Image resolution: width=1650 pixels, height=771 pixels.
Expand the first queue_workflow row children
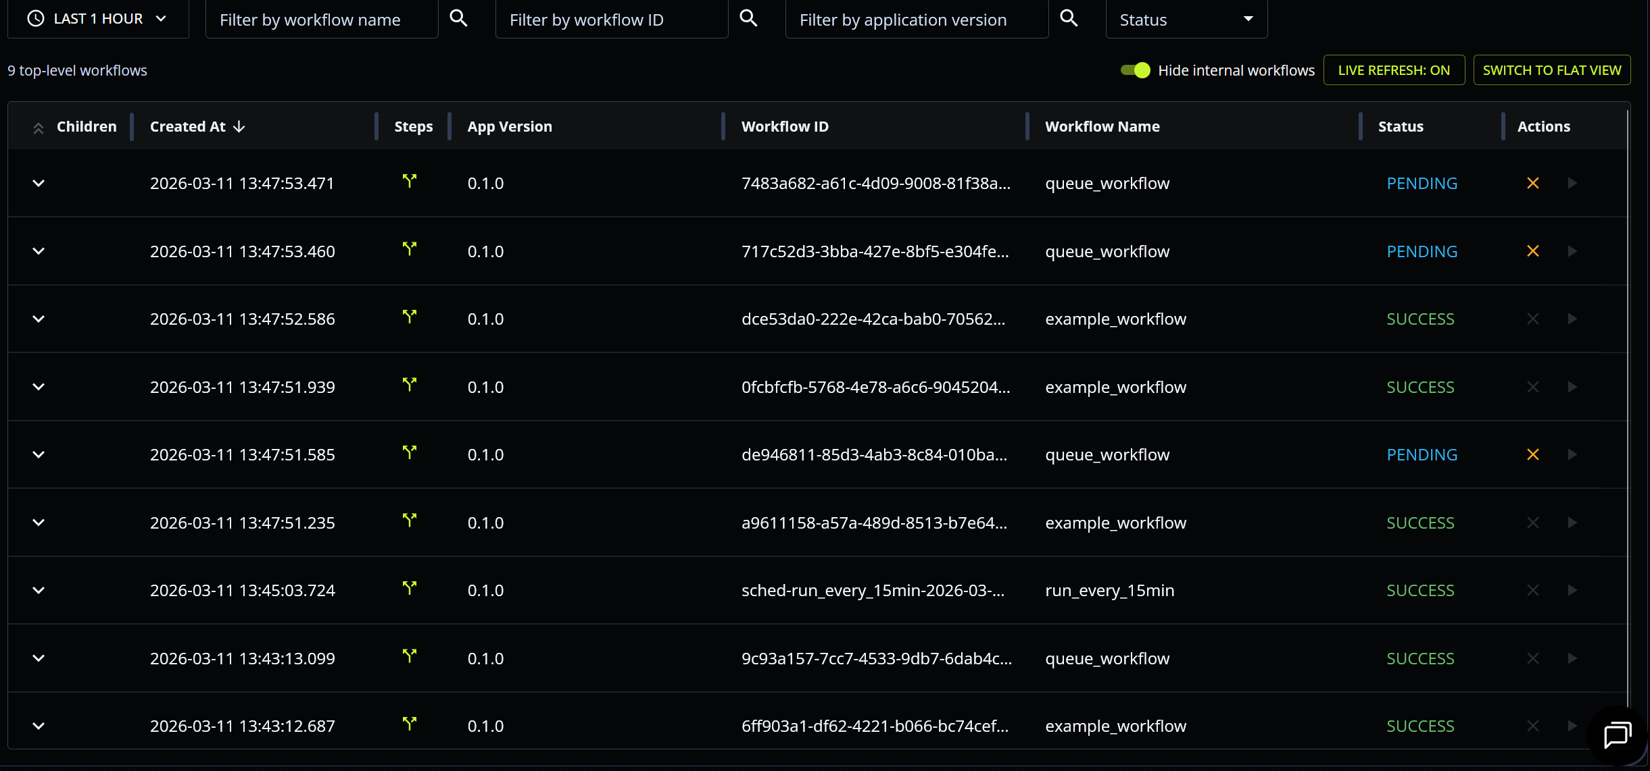[x=38, y=183]
